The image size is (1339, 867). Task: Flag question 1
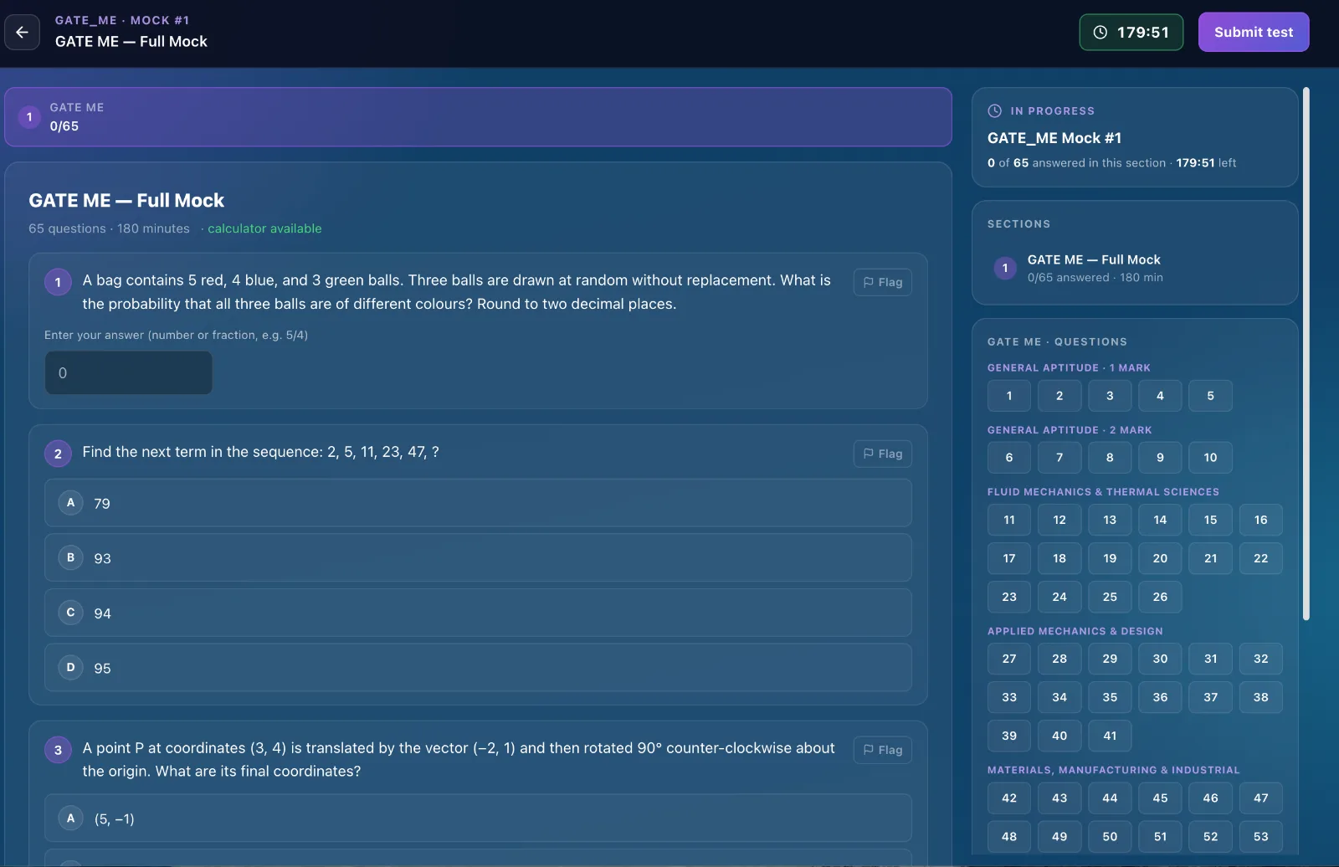click(x=883, y=283)
